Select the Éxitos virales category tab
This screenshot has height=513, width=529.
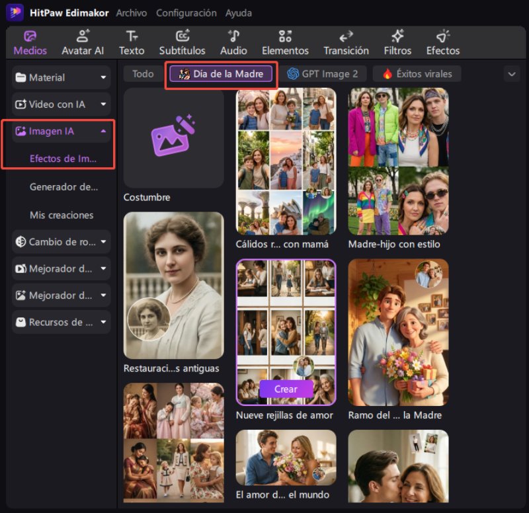tap(417, 74)
